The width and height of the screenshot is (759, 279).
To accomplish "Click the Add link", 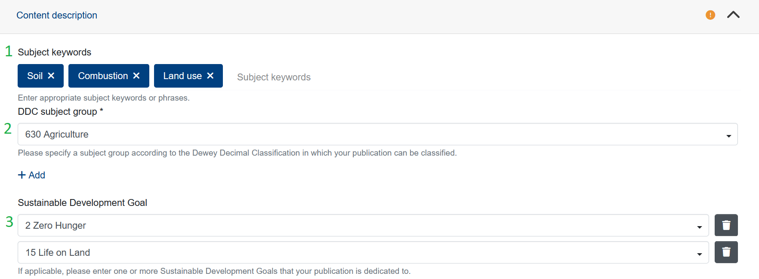I will tap(37, 175).
